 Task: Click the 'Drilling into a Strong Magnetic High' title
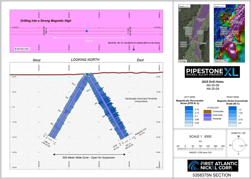[x=46, y=21]
